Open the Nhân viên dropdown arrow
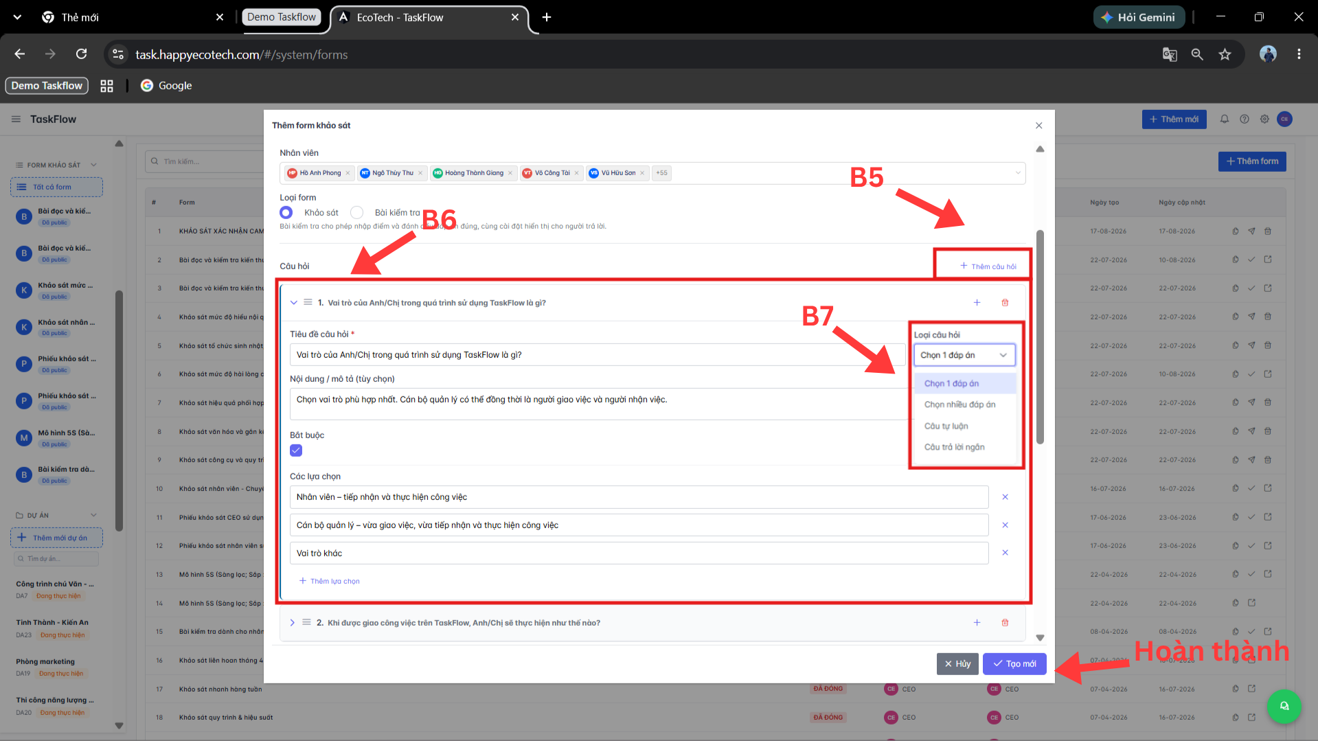Screen dimensions: 1318x741 coord(1017,173)
